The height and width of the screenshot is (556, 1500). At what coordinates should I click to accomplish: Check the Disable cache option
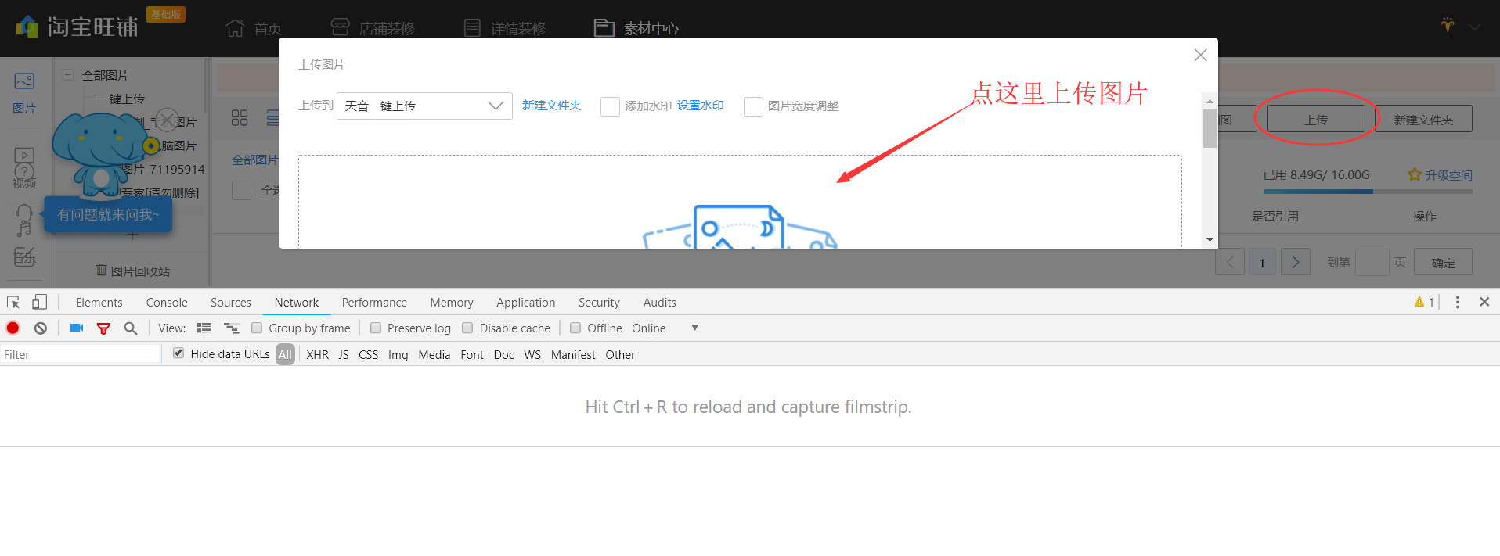[468, 328]
